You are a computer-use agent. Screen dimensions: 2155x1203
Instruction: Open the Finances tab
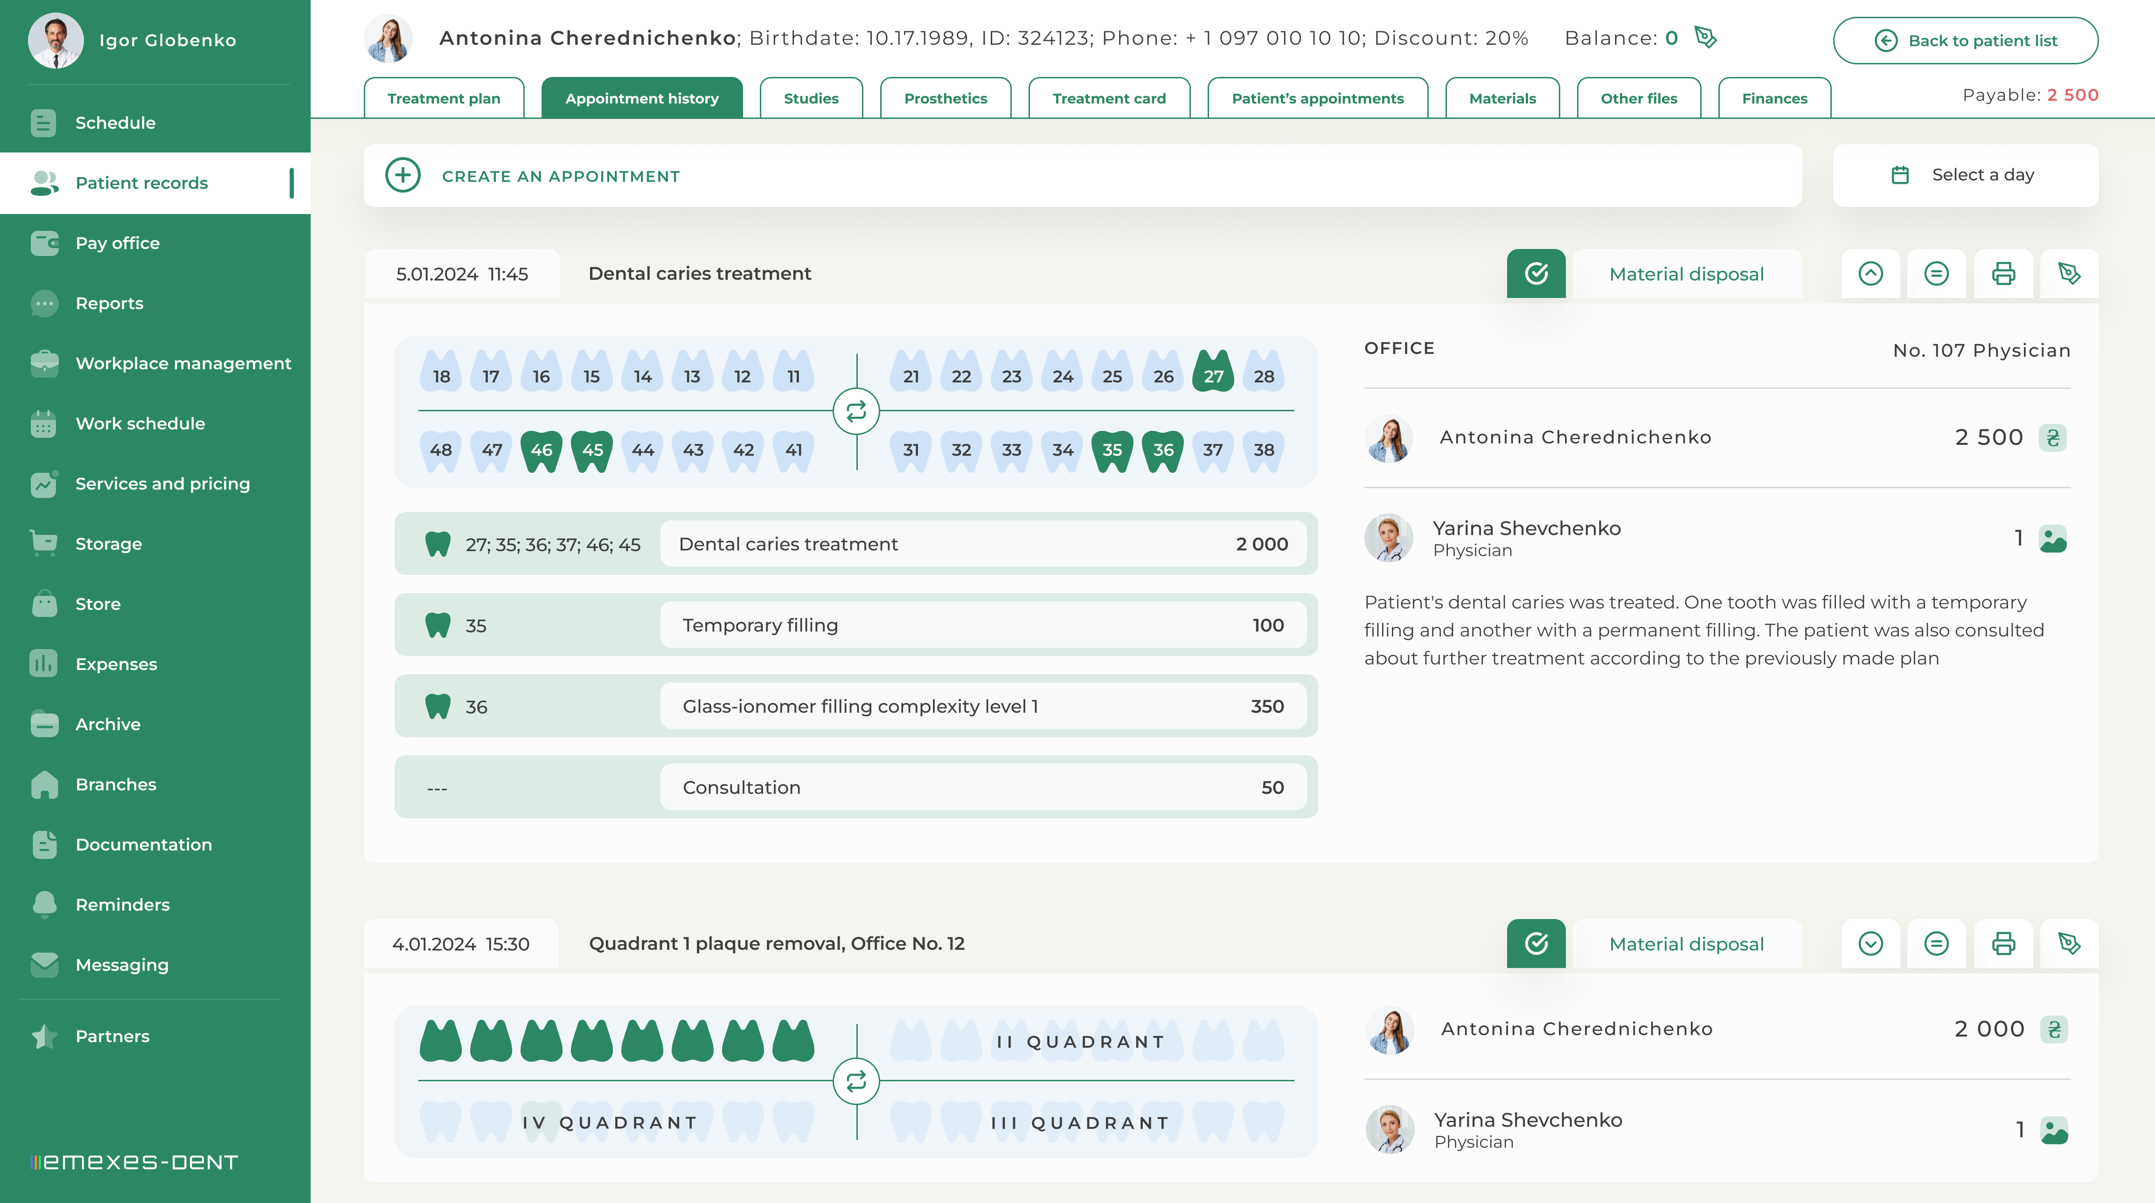tap(1774, 99)
